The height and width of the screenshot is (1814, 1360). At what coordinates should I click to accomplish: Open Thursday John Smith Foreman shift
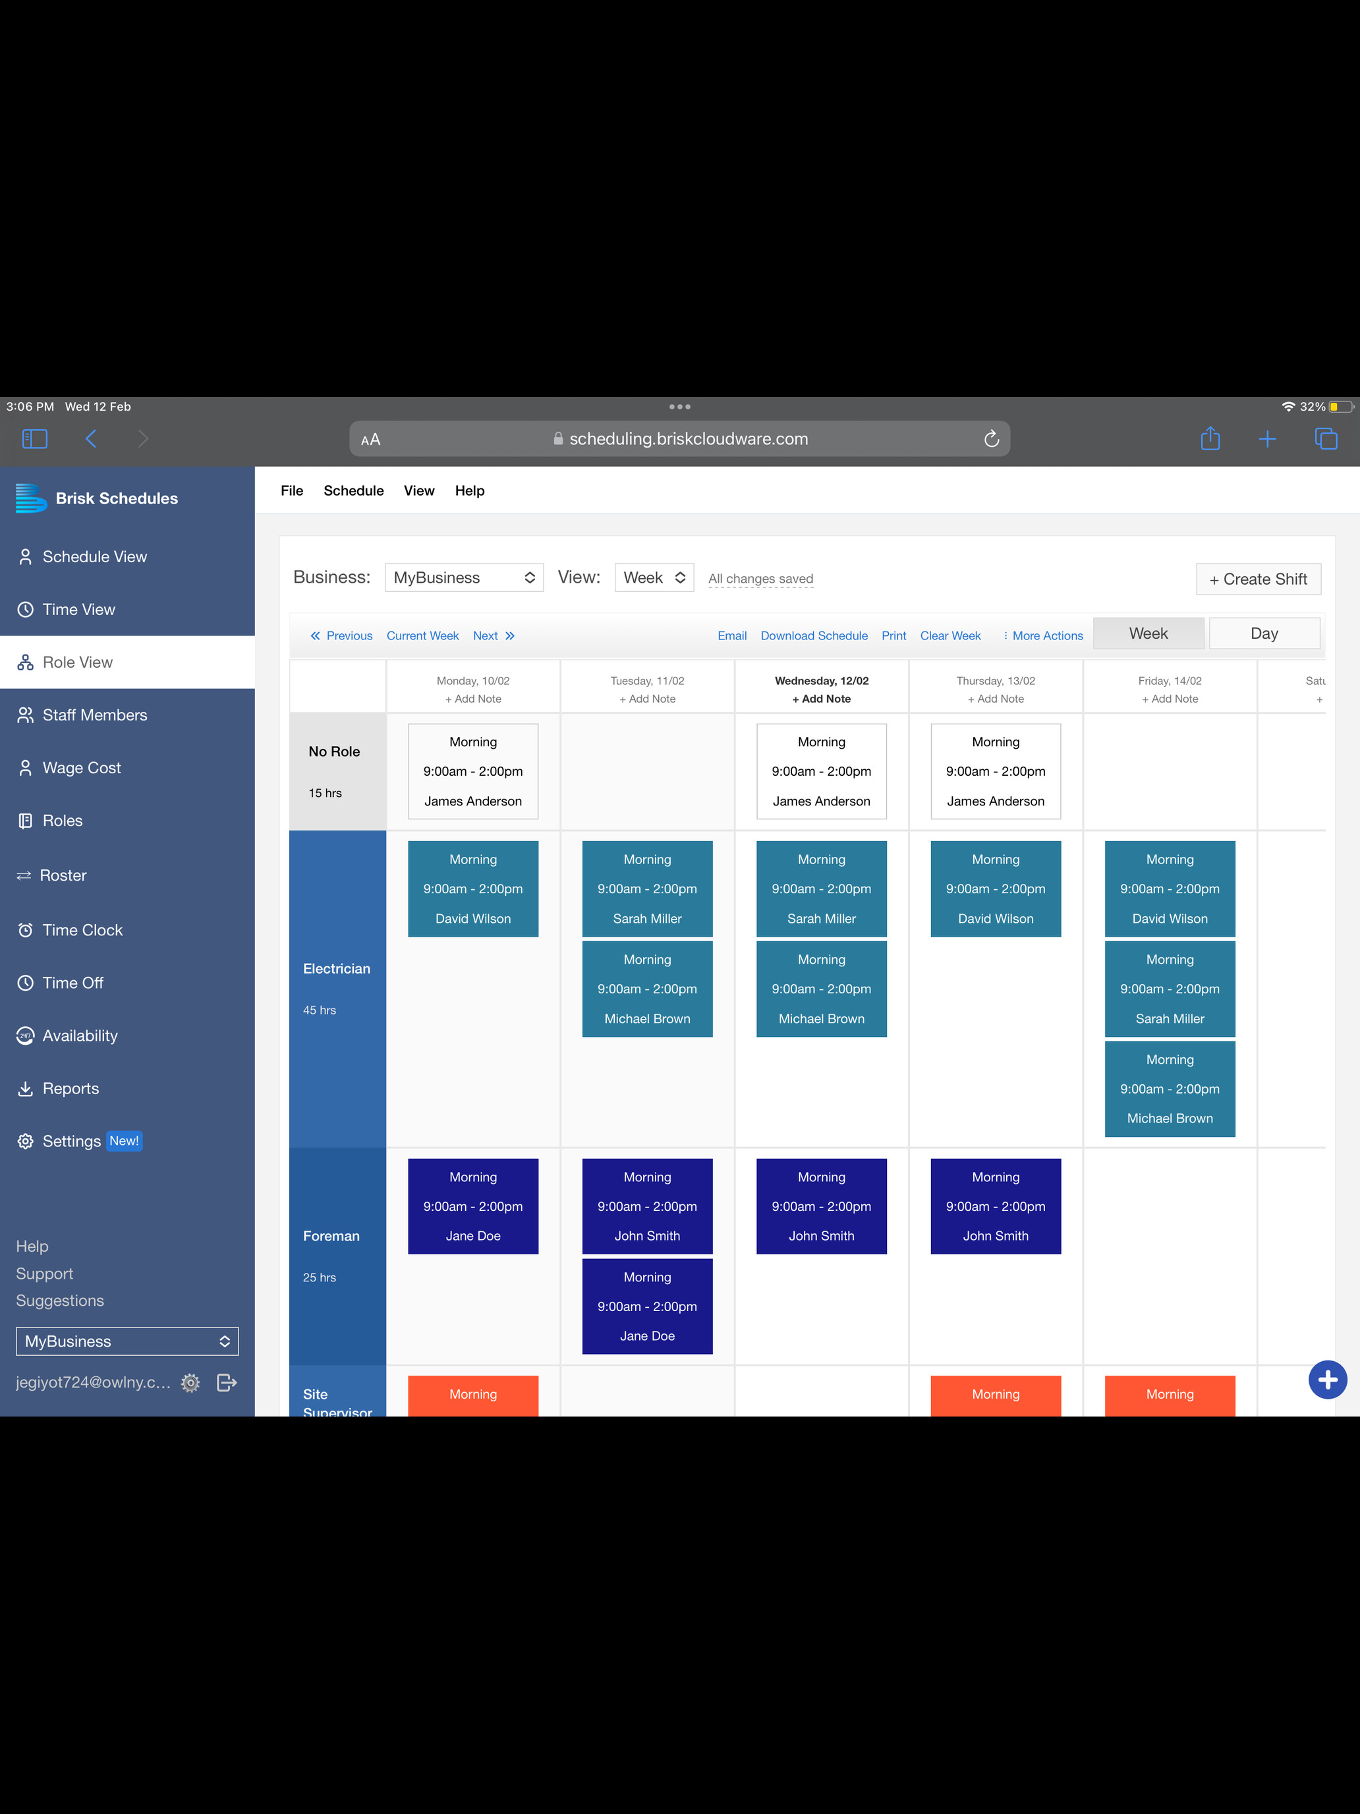coord(995,1206)
